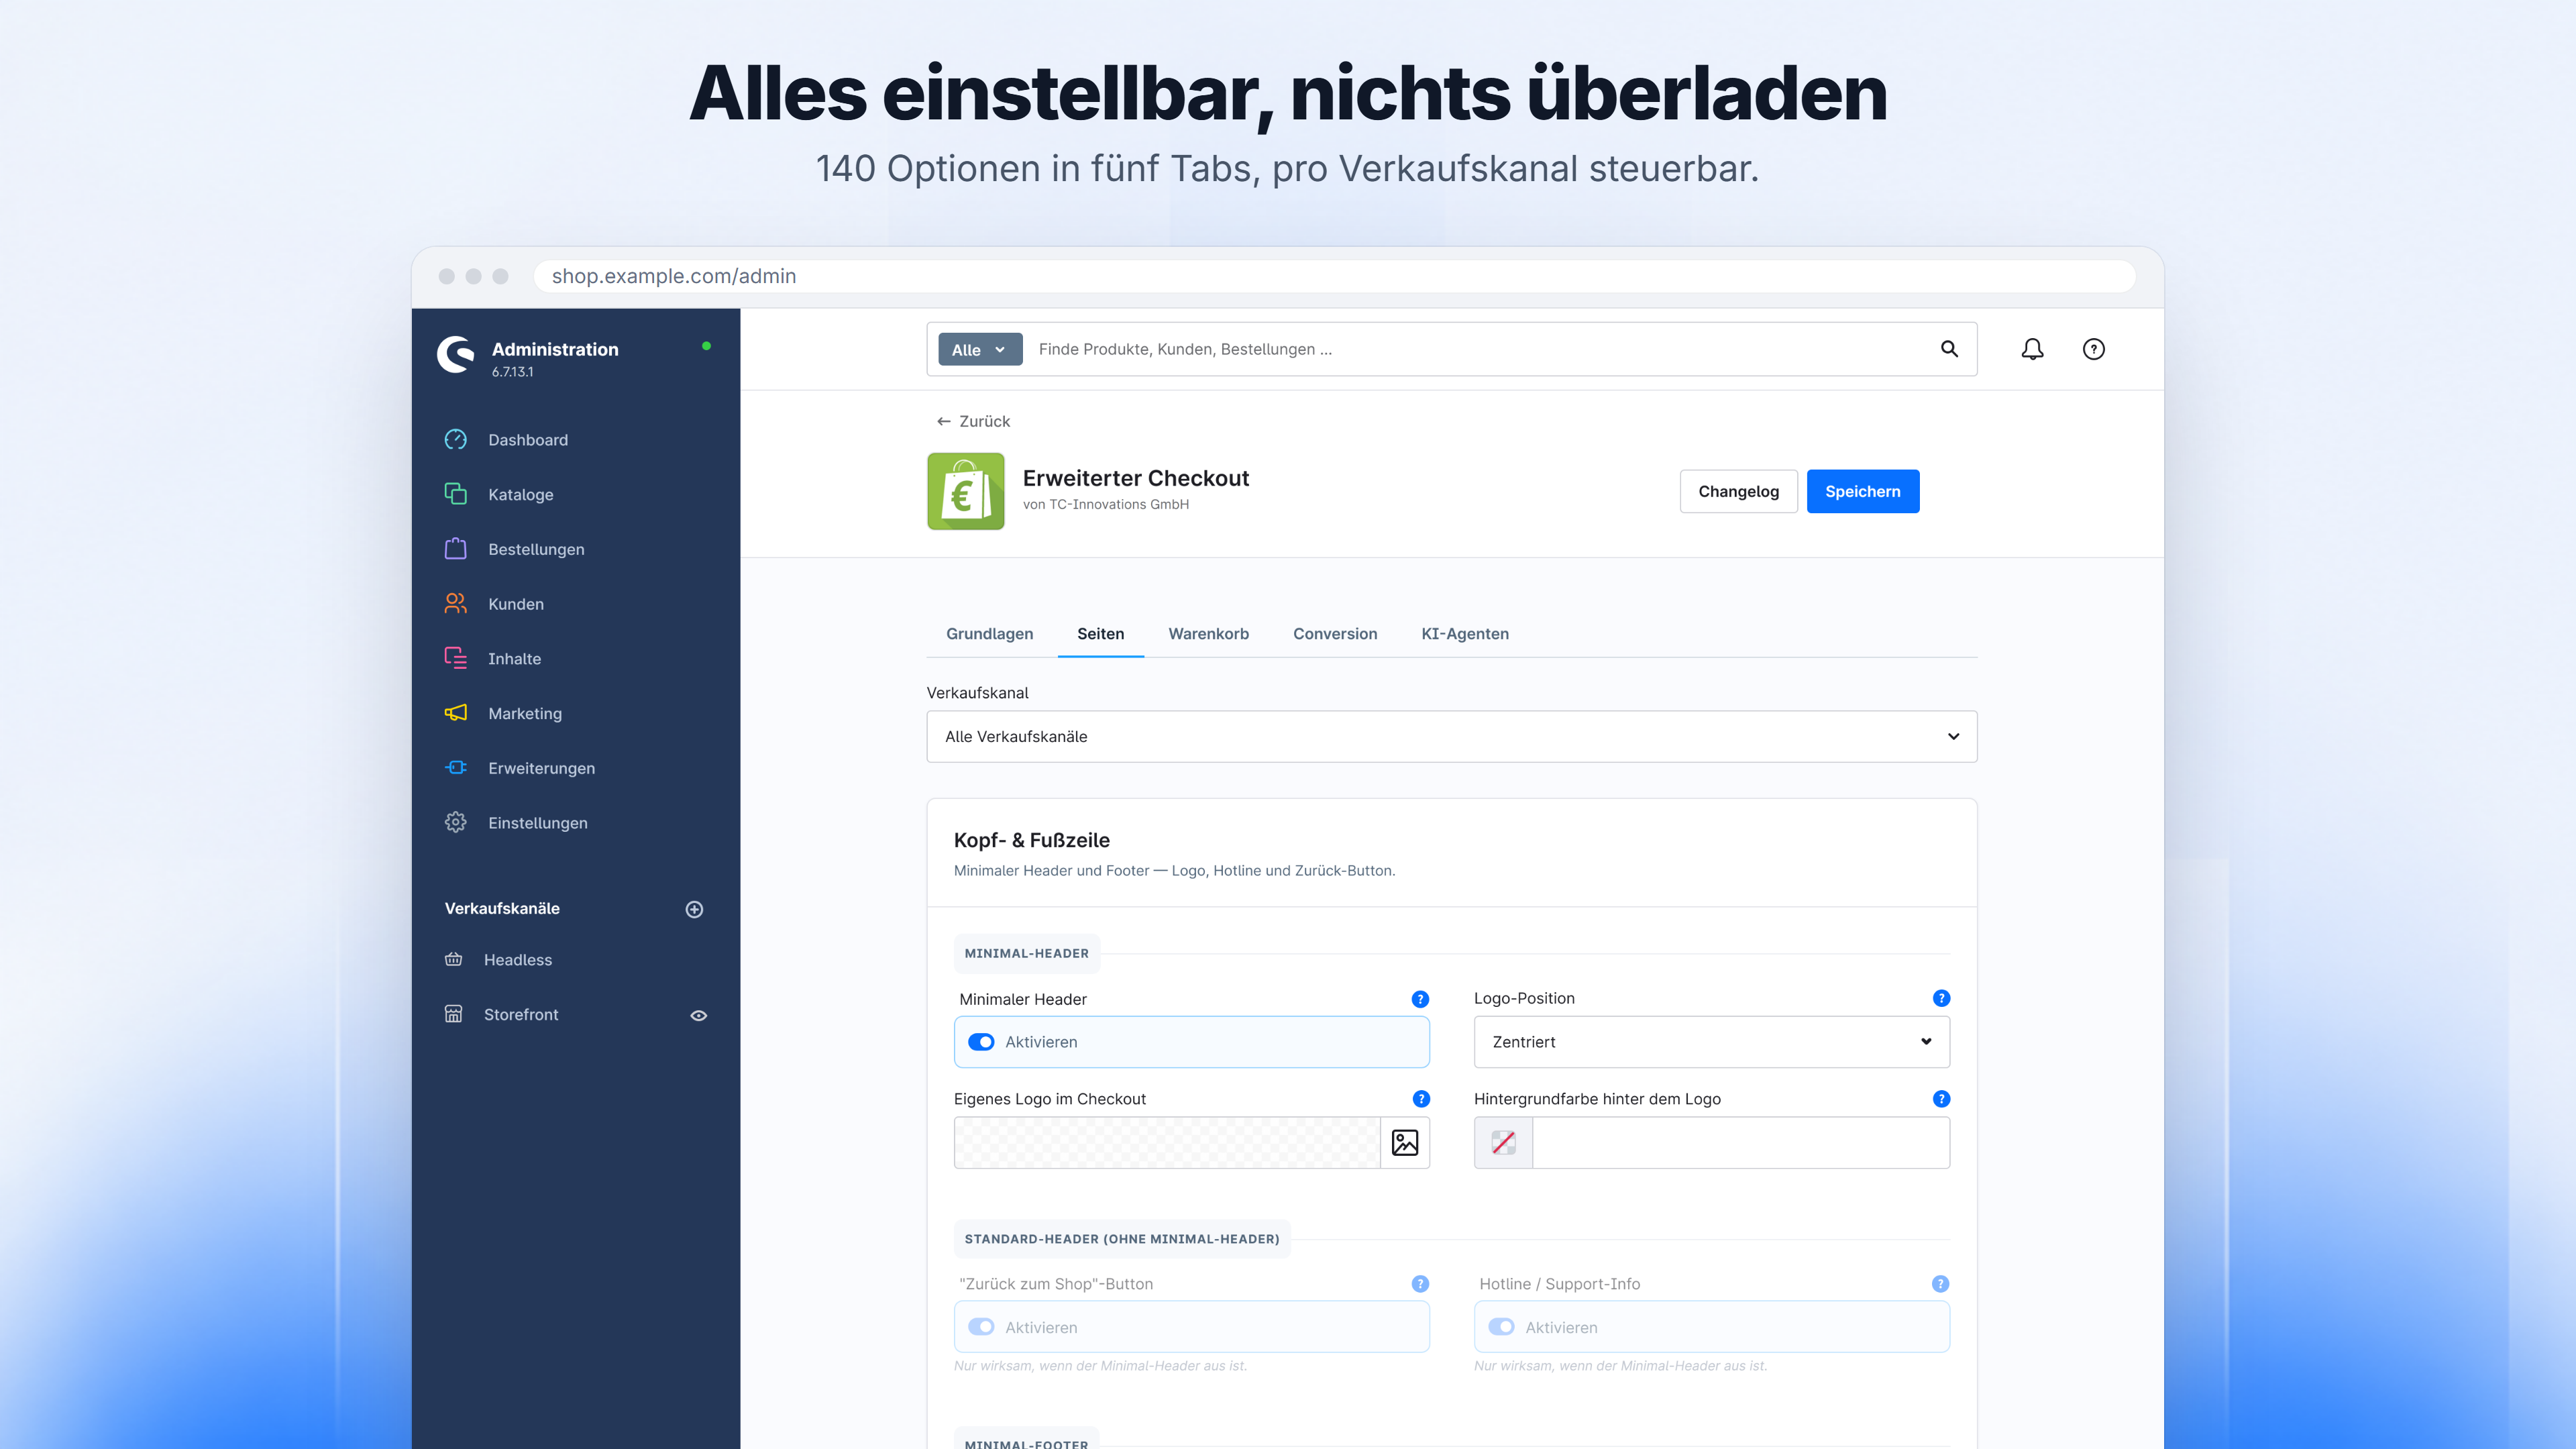Click the Speichern button
This screenshot has width=2576, height=1449.
(x=1862, y=491)
